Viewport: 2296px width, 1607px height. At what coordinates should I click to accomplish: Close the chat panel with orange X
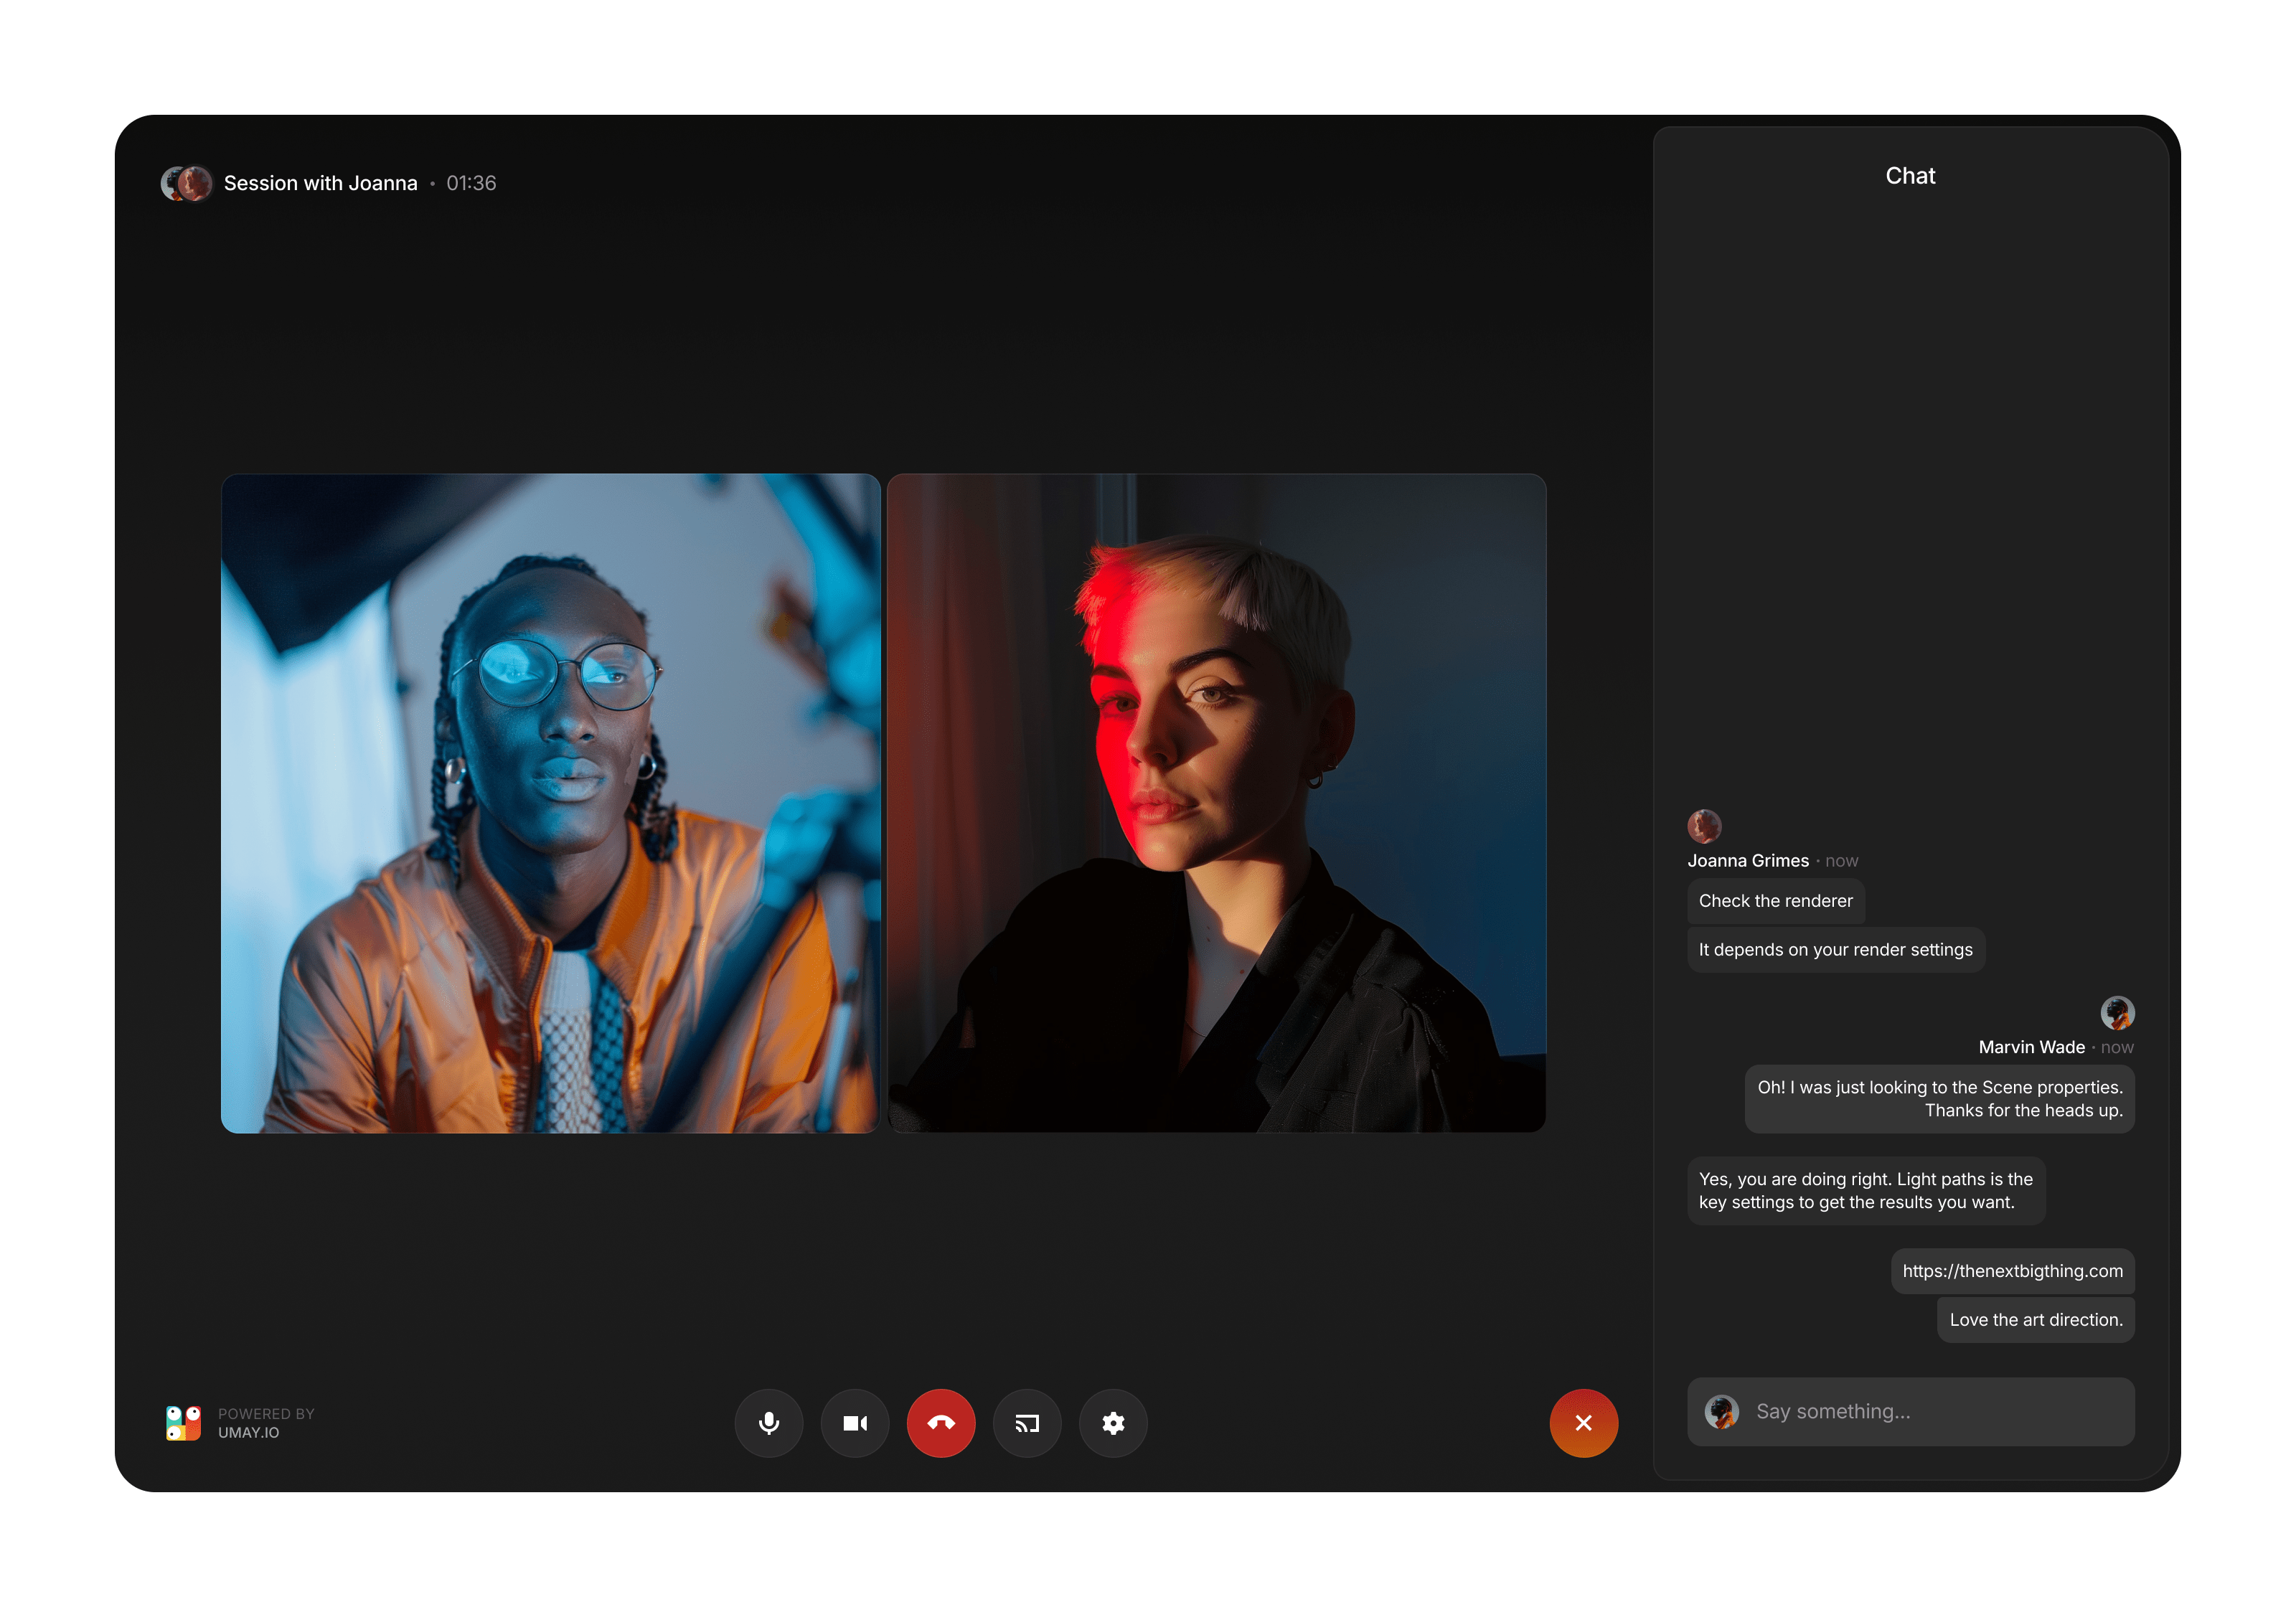click(1583, 1422)
